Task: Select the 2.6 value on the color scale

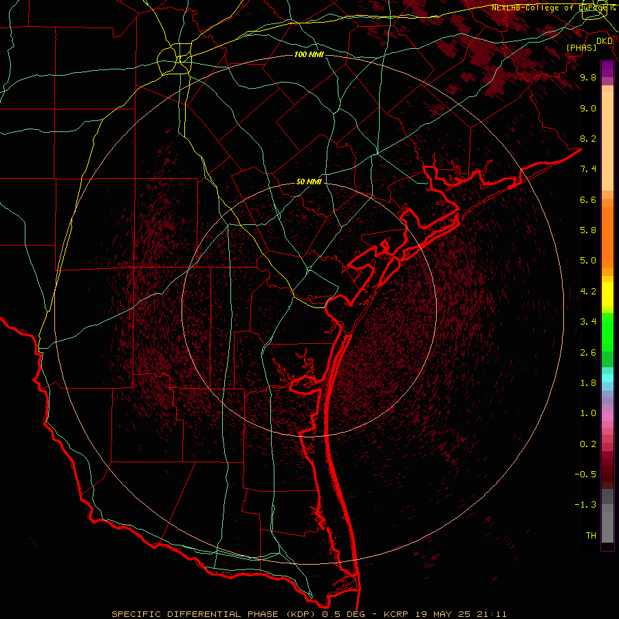Action: [588, 353]
